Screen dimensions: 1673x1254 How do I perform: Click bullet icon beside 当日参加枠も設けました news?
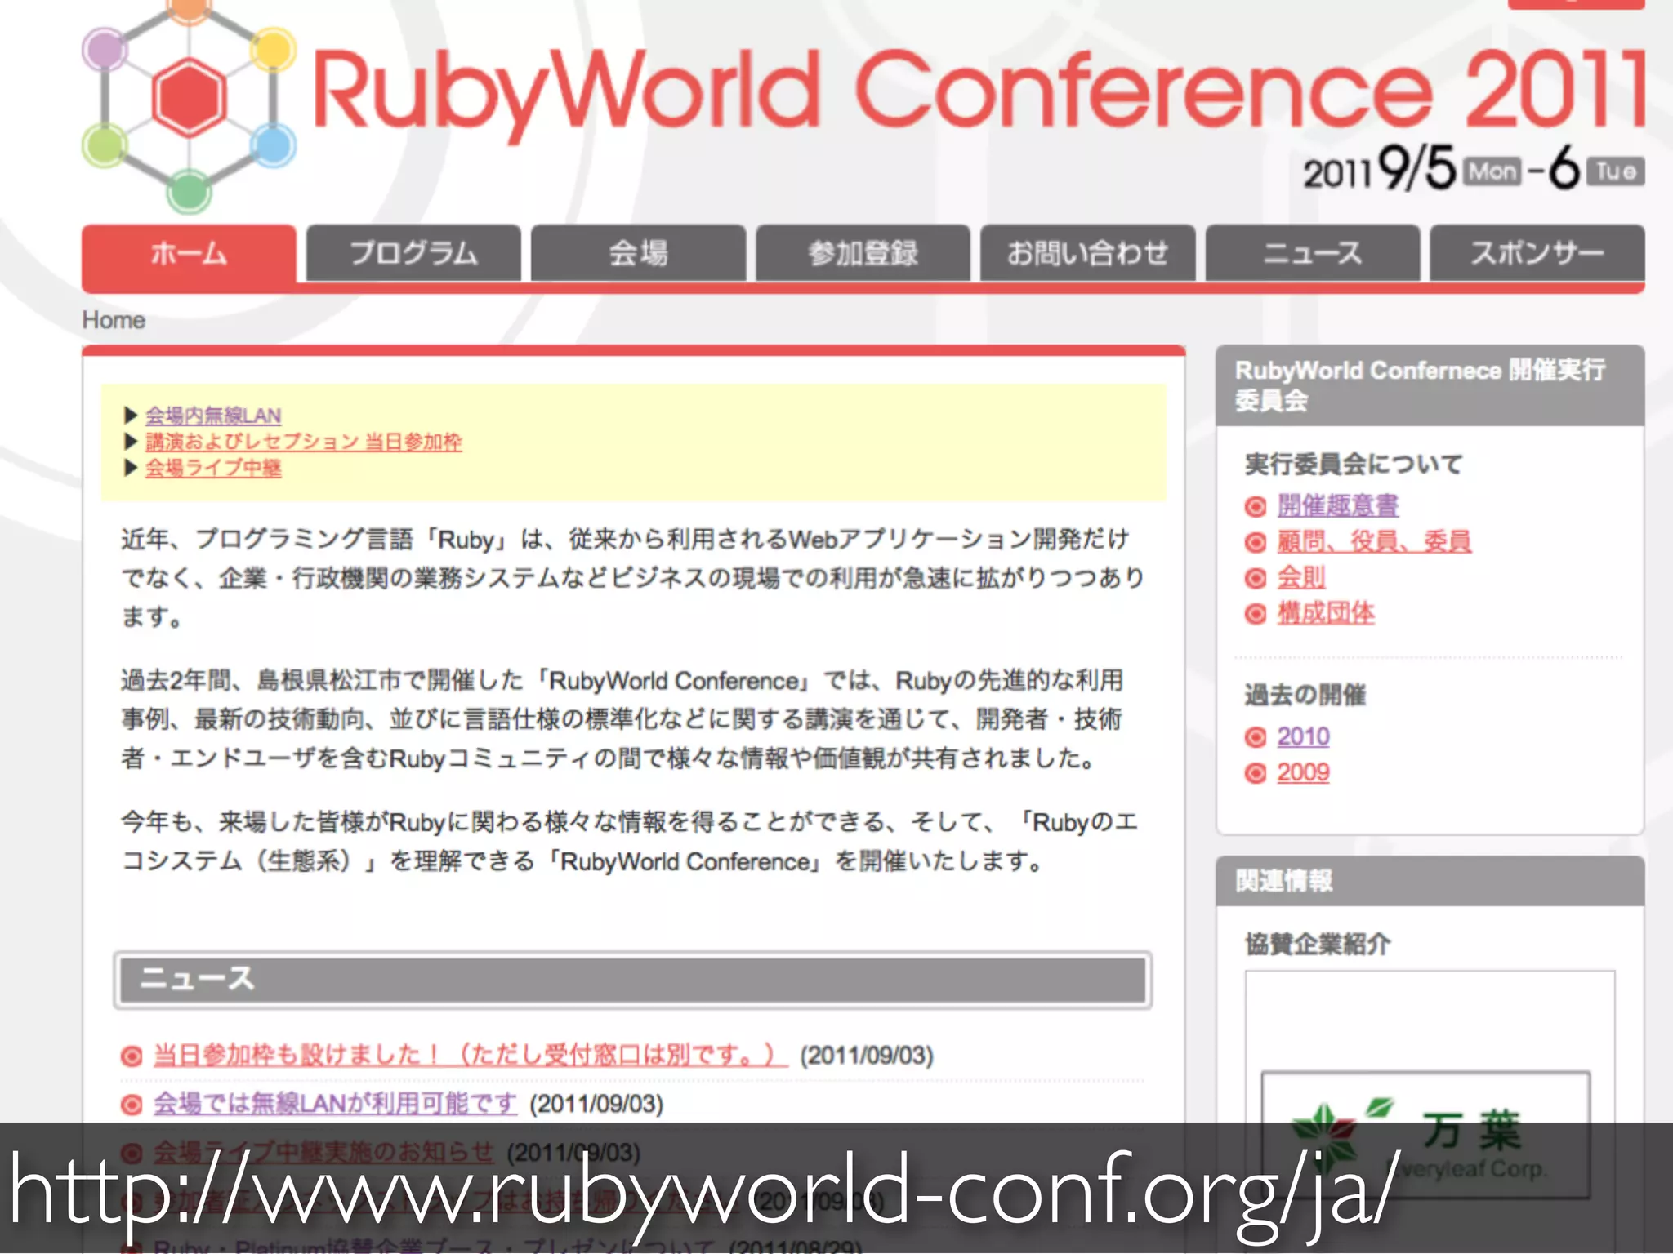(x=132, y=1056)
